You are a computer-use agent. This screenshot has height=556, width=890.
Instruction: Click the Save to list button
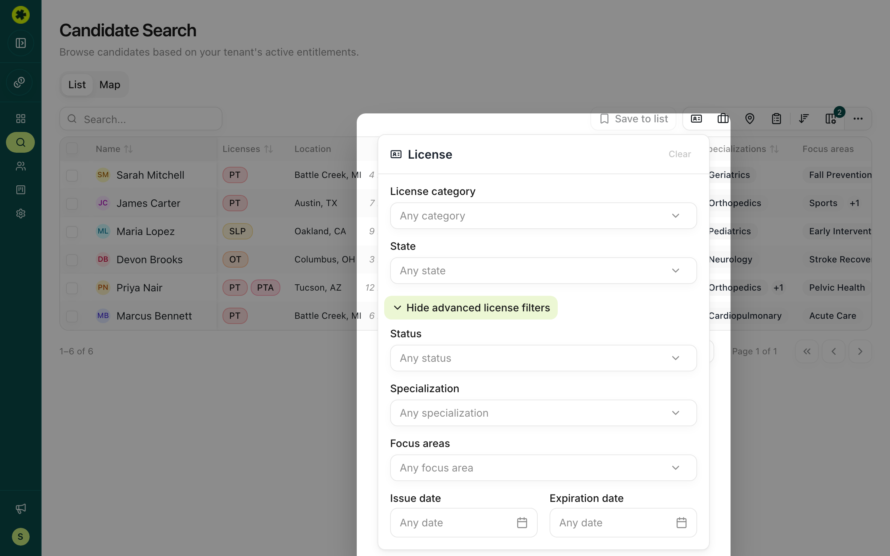point(634,119)
